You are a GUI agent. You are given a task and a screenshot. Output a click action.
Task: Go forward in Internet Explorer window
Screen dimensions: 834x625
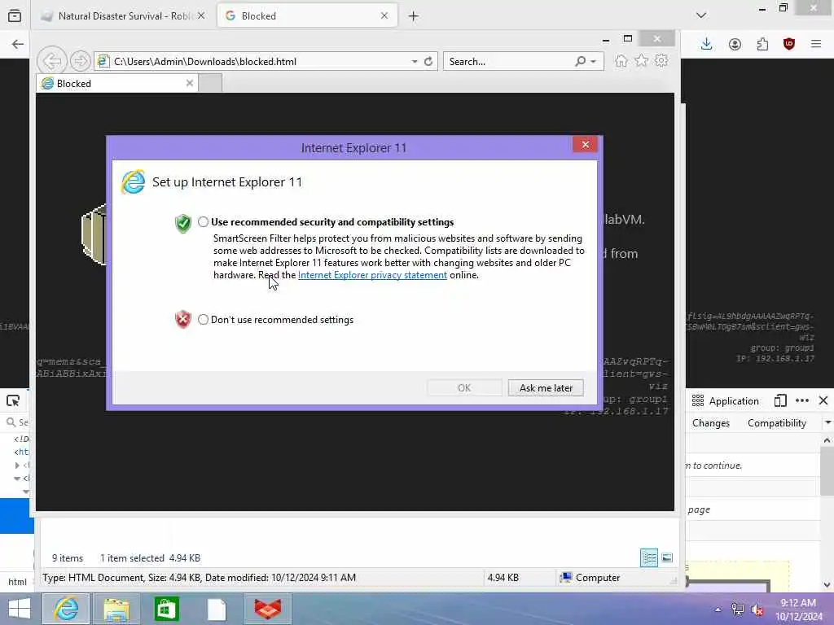click(x=81, y=61)
